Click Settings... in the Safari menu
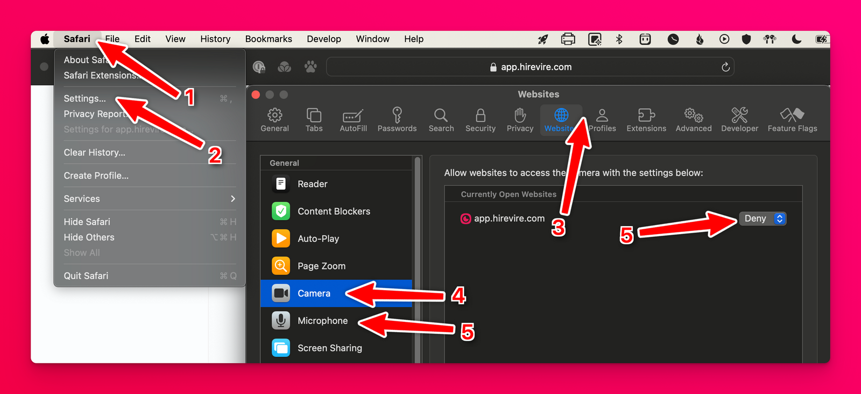 [85, 99]
